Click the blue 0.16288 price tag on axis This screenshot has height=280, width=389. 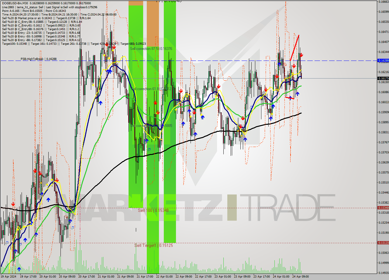383,61
